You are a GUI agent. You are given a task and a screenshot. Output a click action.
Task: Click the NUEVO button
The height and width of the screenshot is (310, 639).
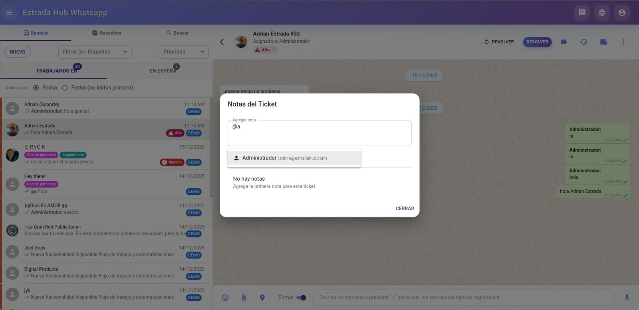(x=18, y=52)
